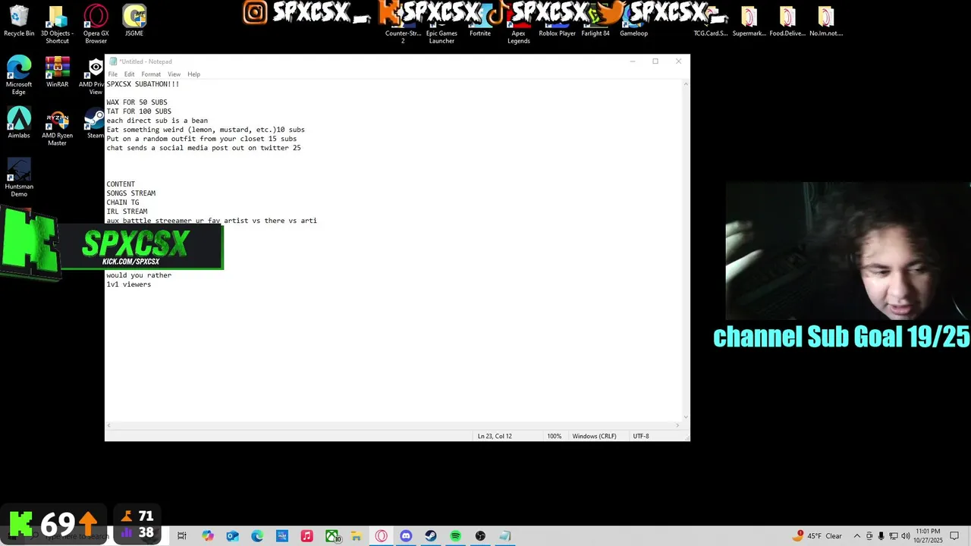
Task: Open the microphone tray icon
Action: (x=881, y=536)
